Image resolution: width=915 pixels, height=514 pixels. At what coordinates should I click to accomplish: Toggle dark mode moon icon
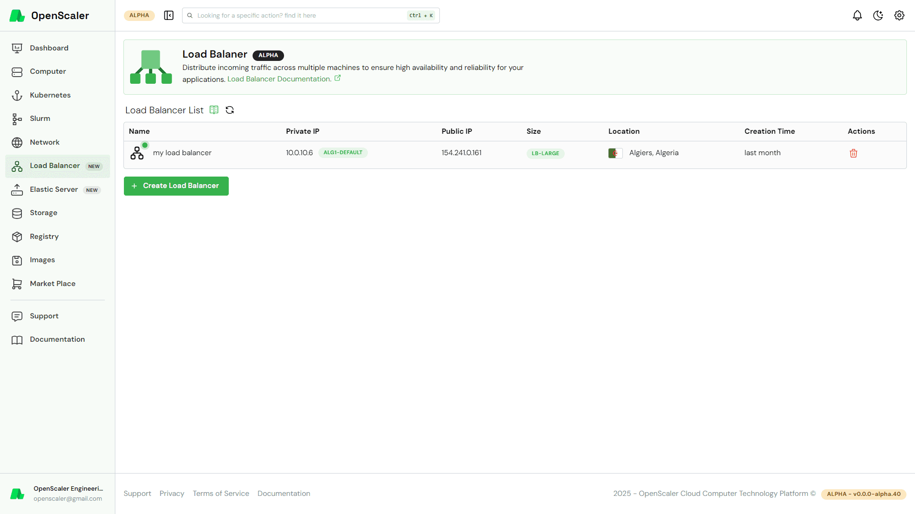click(x=878, y=16)
